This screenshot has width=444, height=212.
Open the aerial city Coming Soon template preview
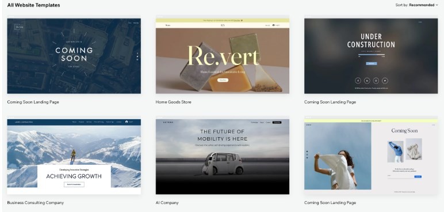[x=74, y=56]
